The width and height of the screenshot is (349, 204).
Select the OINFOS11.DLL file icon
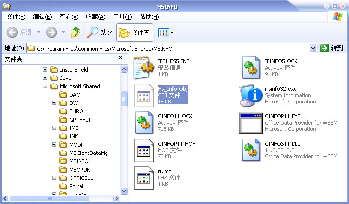pyautogui.click(x=251, y=150)
